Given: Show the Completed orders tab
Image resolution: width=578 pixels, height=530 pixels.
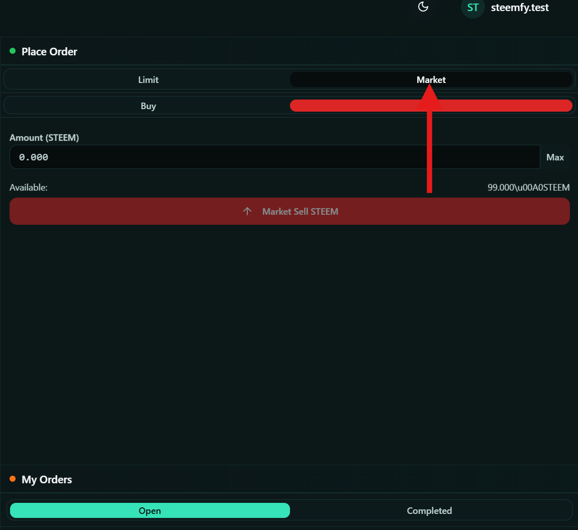Looking at the screenshot, I should (x=429, y=510).
